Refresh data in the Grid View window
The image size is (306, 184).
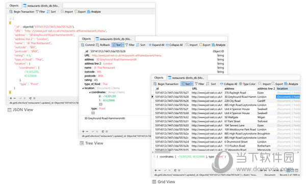[x=175, y=170]
